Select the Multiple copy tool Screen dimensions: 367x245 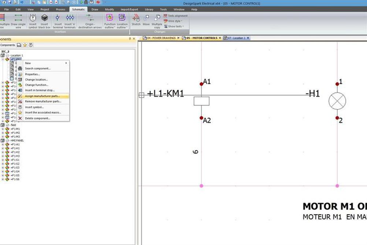157,21
